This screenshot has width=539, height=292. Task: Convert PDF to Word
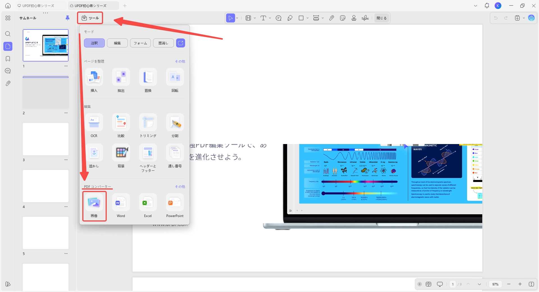coord(121,206)
